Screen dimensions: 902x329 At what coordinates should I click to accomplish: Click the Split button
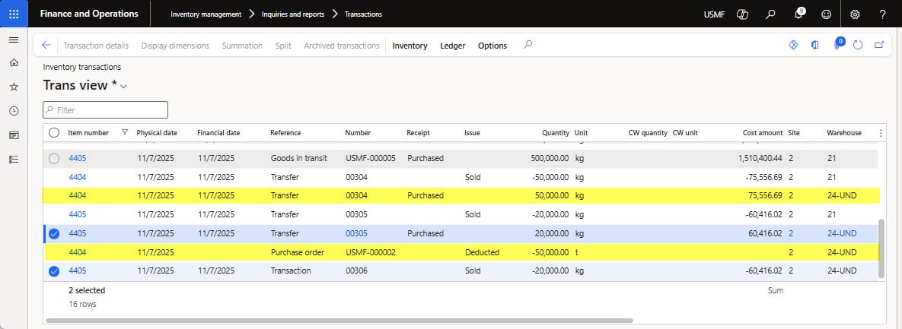tap(283, 46)
